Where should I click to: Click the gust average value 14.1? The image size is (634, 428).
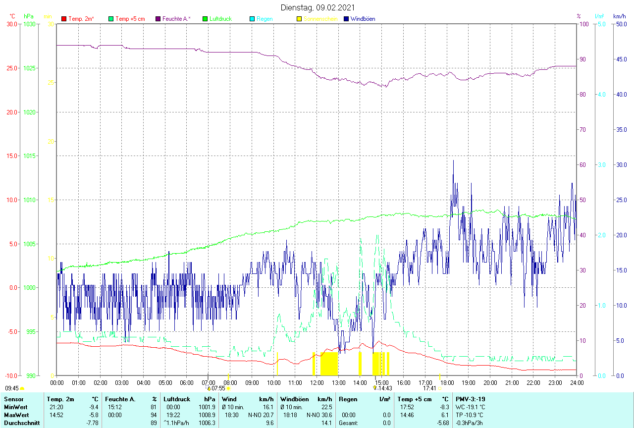tap(326, 423)
